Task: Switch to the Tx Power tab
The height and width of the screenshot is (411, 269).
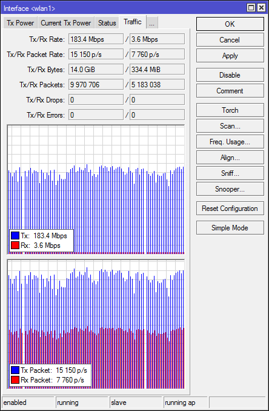Action: tap(21, 23)
